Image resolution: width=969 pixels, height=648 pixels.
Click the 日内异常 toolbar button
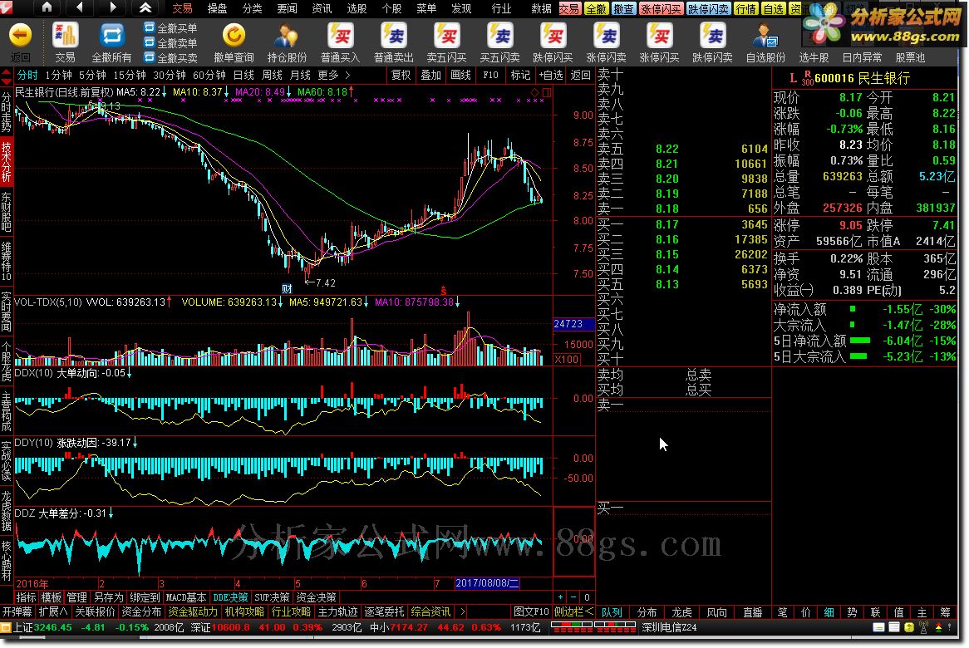(862, 57)
